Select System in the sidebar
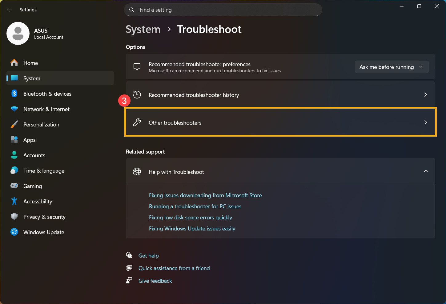This screenshot has height=304, width=446. 60,78
